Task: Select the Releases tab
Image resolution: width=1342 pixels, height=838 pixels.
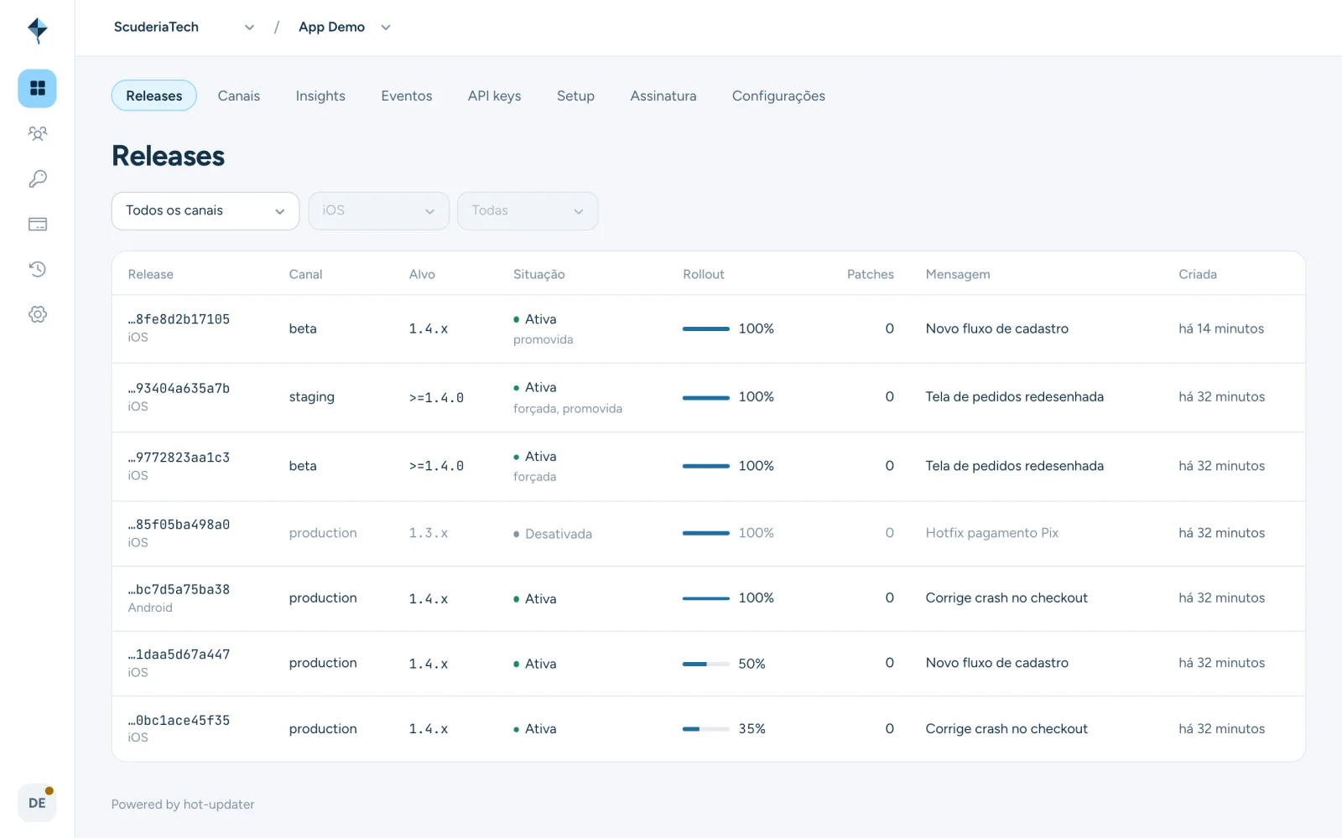Action: (x=154, y=96)
